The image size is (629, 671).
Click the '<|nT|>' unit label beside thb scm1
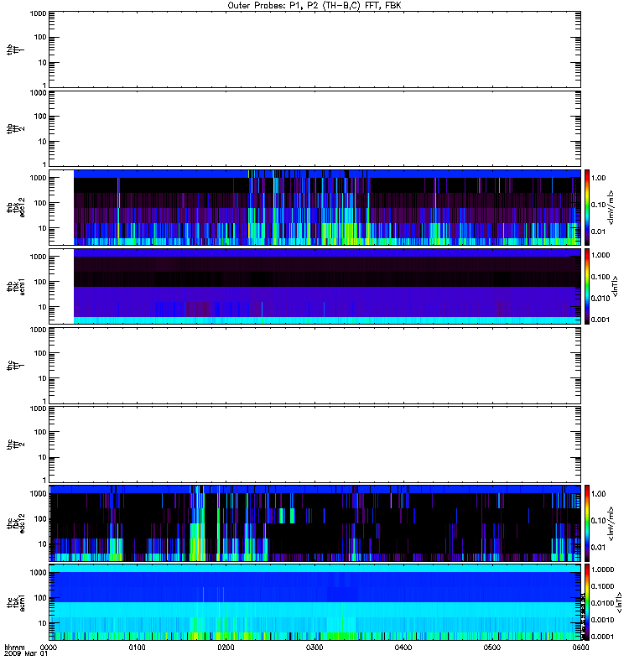615,286
